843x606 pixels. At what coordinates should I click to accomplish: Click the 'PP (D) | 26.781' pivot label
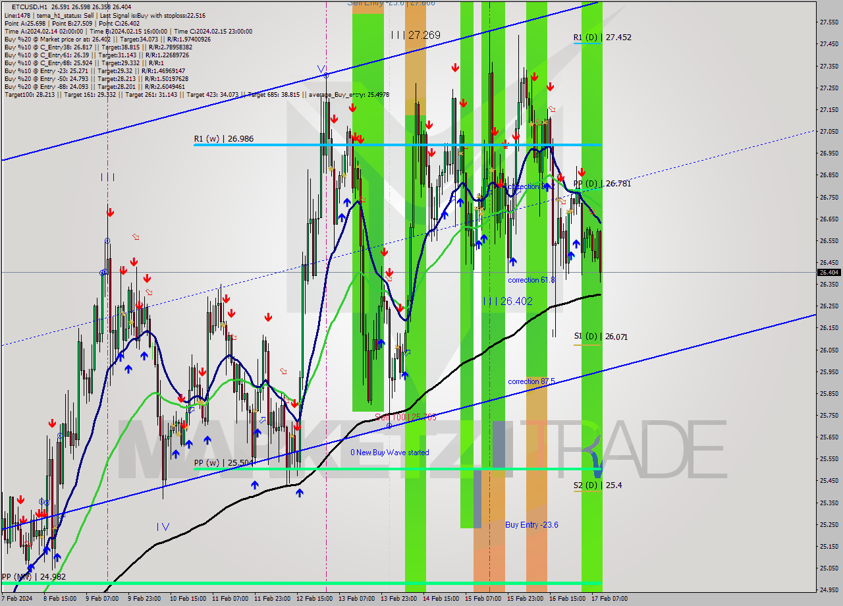pyautogui.click(x=602, y=184)
